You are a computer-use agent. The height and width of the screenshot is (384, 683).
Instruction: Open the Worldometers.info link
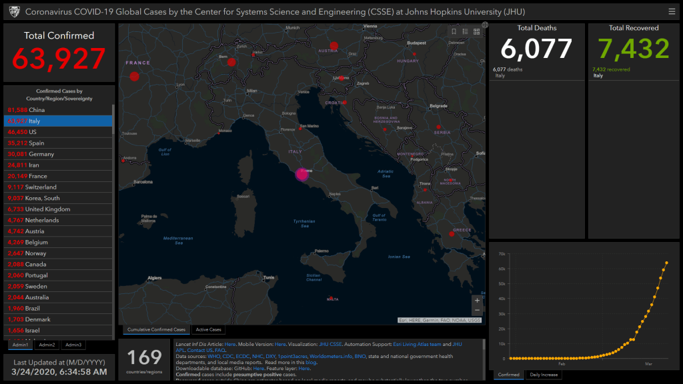coord(331,356)
